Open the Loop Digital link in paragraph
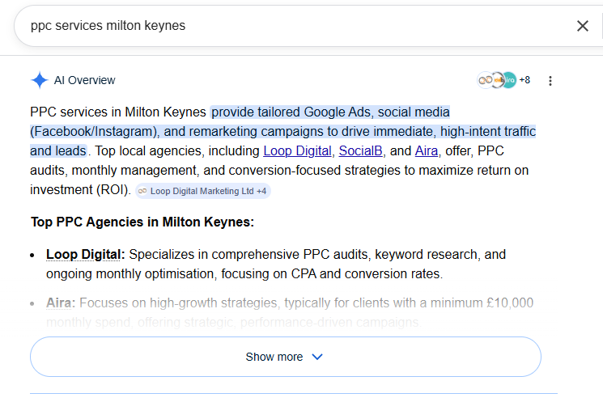Viewport: 603px width, 402px height. (x=297, y=151)
